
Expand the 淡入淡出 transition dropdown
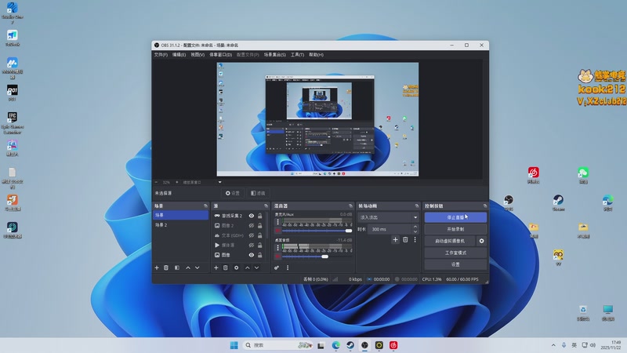(389, 217)
